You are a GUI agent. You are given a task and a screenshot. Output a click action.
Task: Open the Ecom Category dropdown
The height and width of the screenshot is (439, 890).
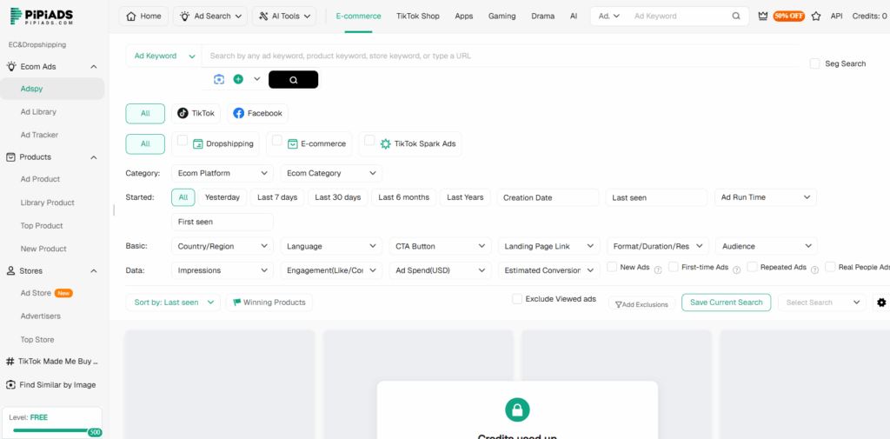click(331, 173)
